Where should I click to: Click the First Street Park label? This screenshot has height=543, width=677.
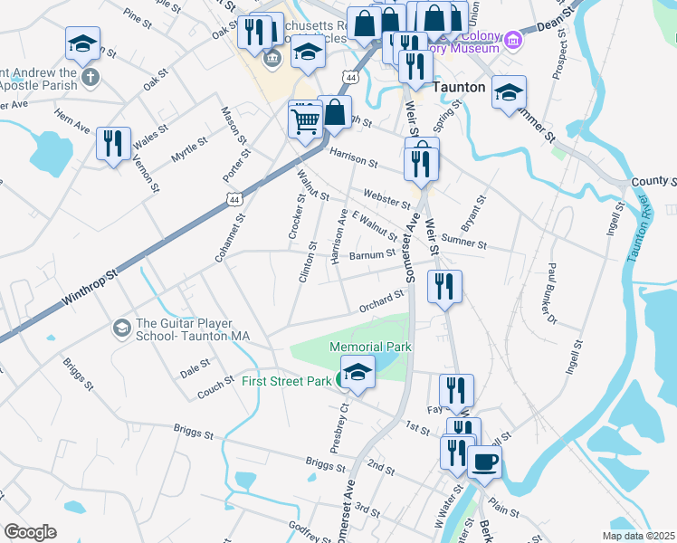pyautogui.click(x=287, y=381)
